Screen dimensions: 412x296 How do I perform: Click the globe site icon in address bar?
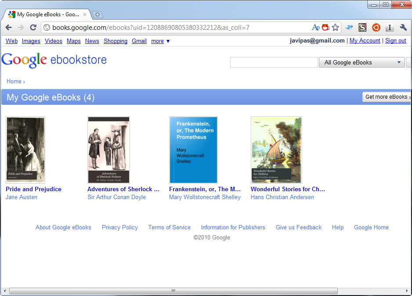[x=47, y=28]
